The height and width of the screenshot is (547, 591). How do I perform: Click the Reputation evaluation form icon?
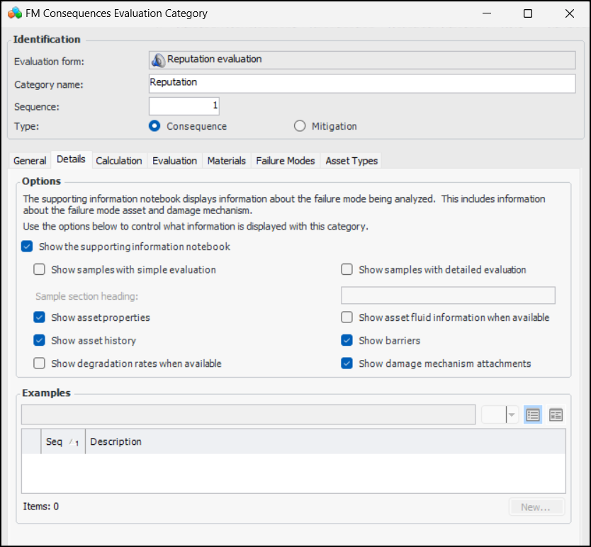(158, 60)
